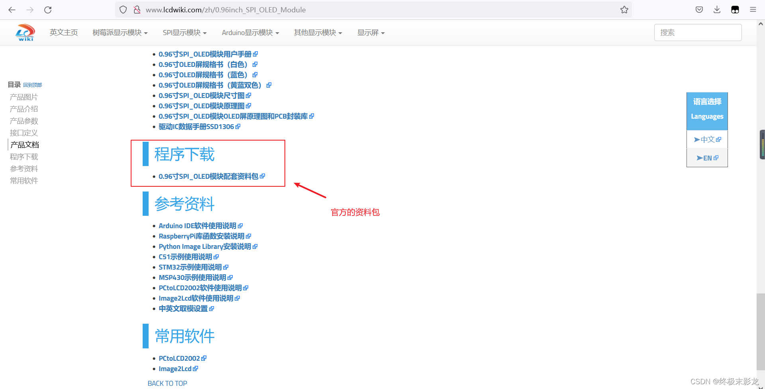Open 驱动IC数据手册SSD1306 link

(x=199, y=127)
